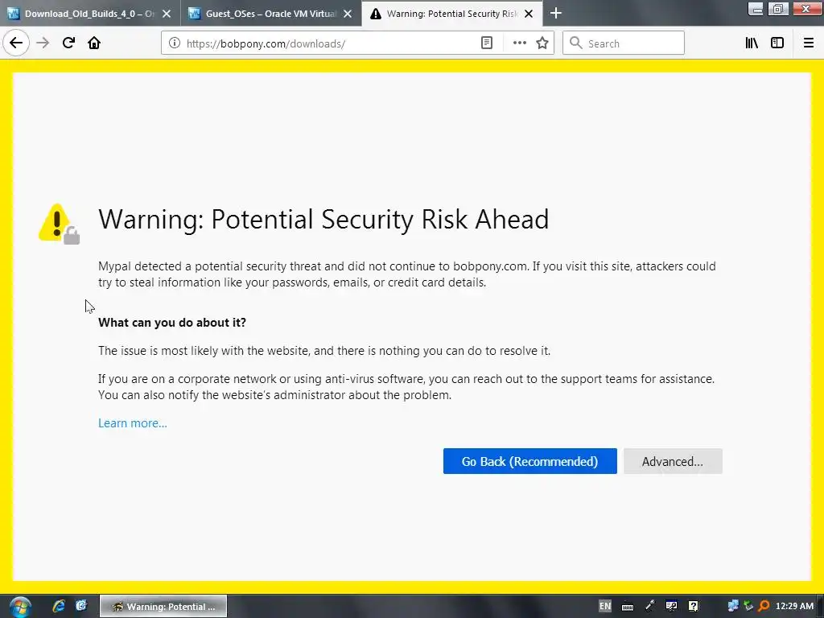Select the Warning: Potential... taskbar window button

(x=163, y=607)
